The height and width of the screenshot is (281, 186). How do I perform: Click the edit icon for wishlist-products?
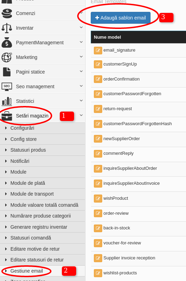pos(98,273)
